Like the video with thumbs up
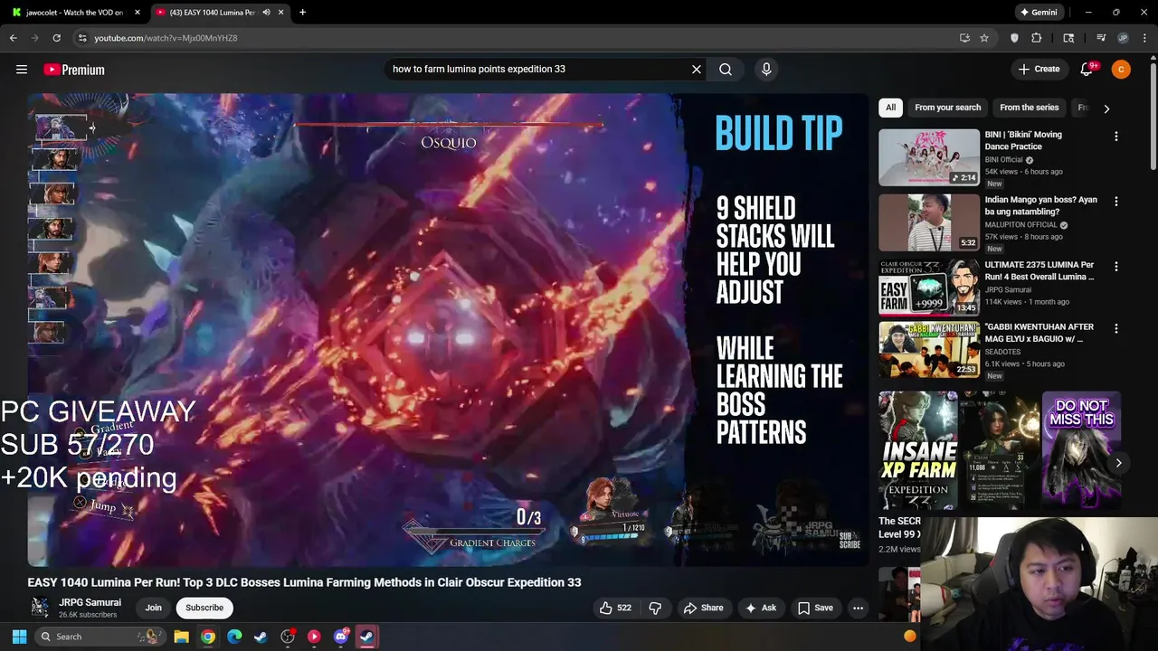Image resolution: width=1158 pixels, height=651 pixels. [615, 608]
